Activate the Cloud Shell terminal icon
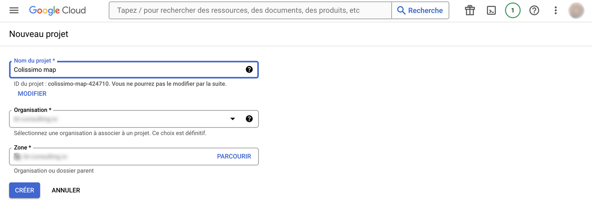 [491, 10]
